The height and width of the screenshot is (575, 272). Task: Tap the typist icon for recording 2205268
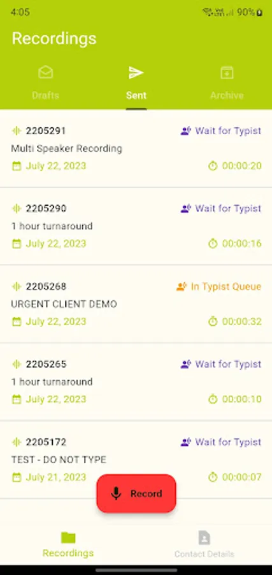pos(182,287)
